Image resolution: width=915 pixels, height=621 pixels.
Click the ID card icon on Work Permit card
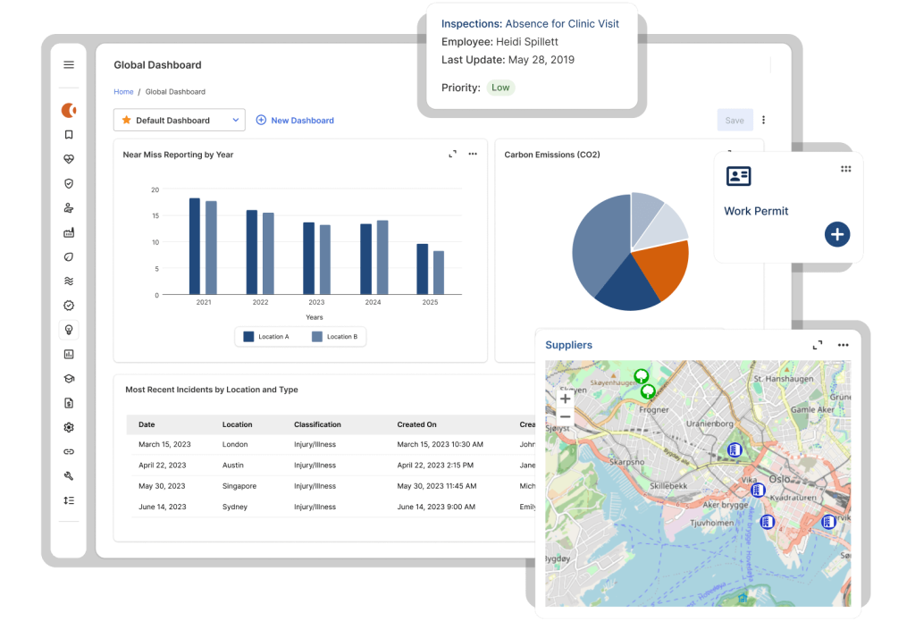(x=738, y=176)
